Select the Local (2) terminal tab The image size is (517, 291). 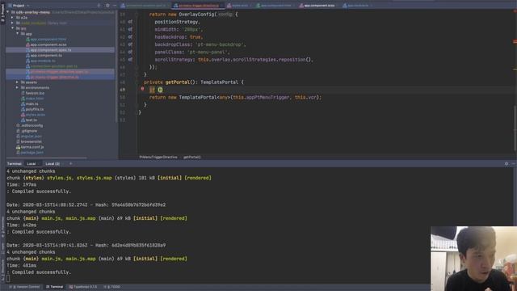tap(53, 163)
